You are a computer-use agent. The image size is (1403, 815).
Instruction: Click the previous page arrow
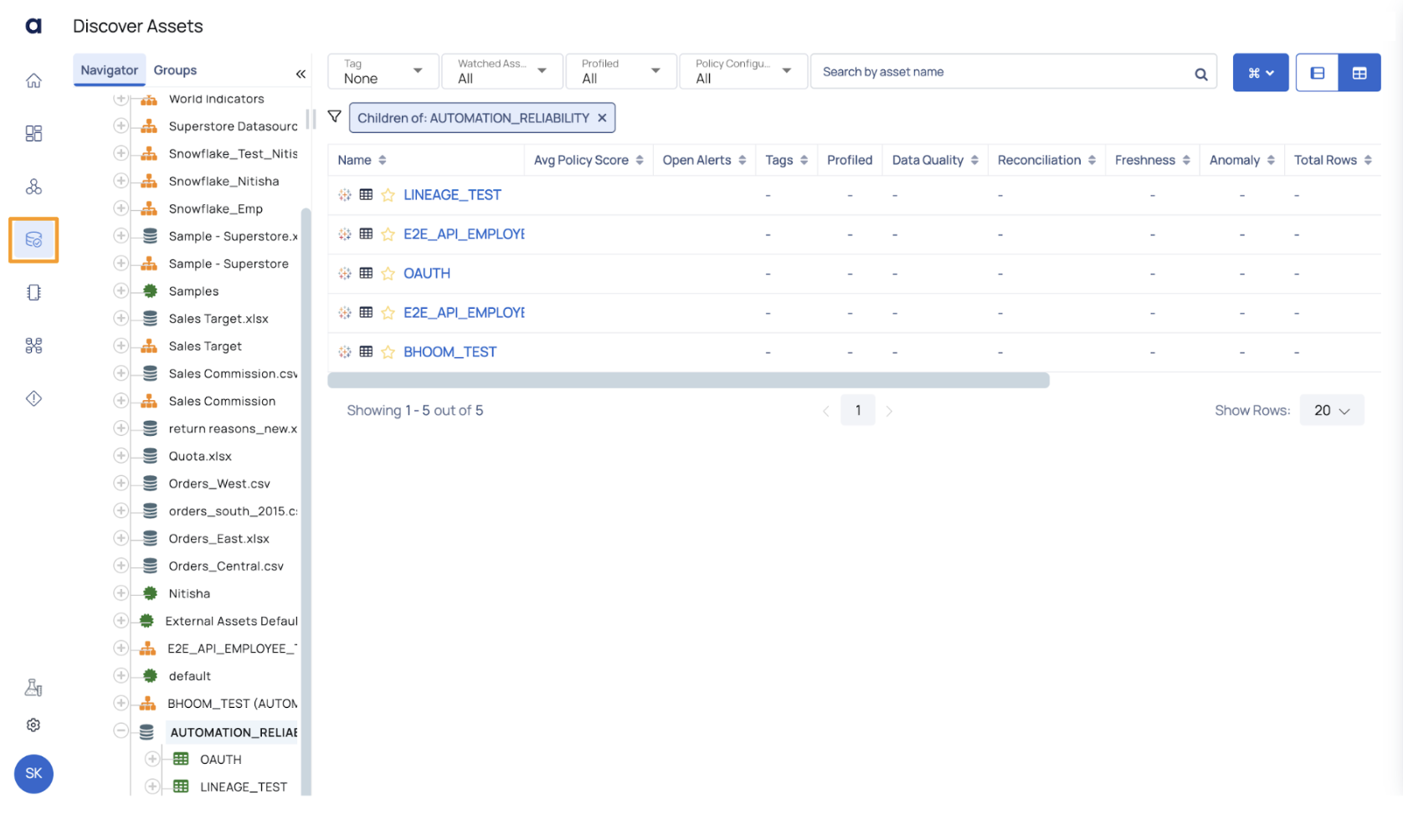[825, 411]
